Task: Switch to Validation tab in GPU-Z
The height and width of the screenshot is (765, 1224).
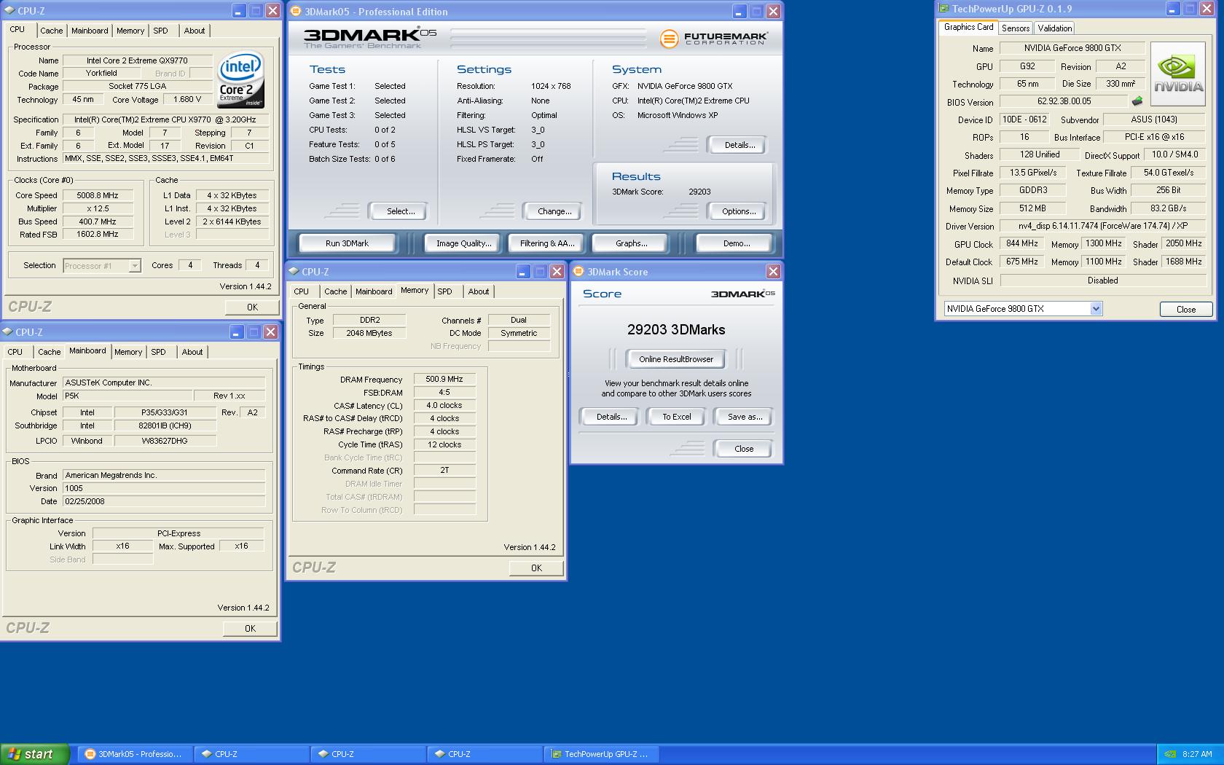Action: 1054,28
